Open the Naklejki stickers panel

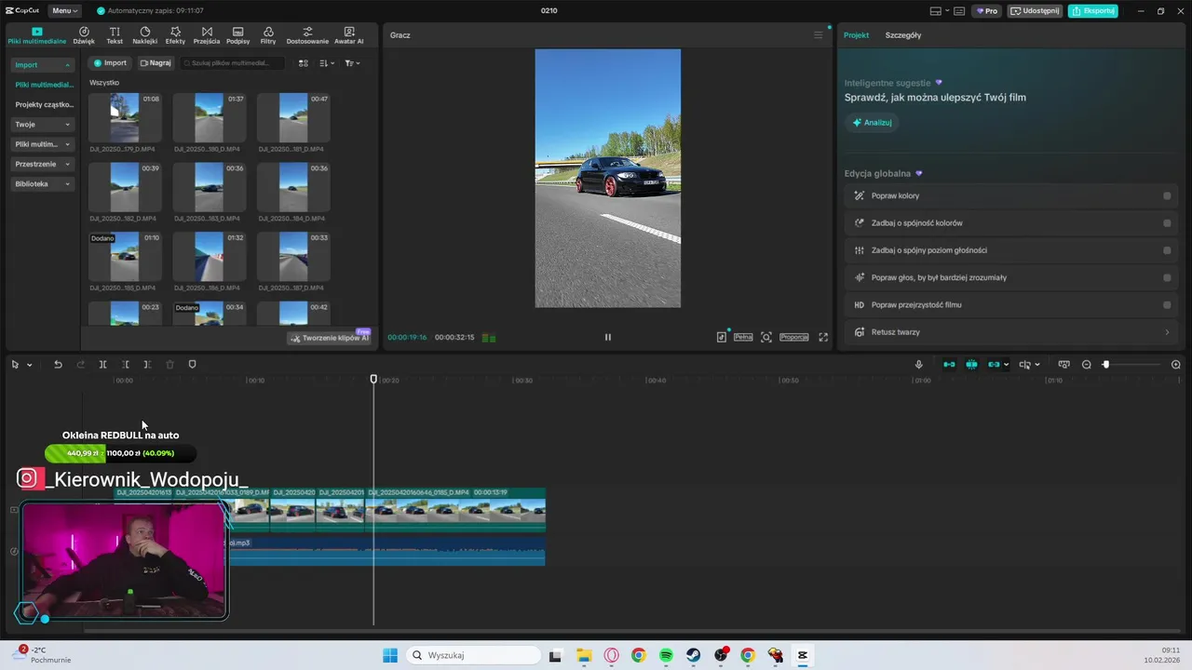[144, 35]
